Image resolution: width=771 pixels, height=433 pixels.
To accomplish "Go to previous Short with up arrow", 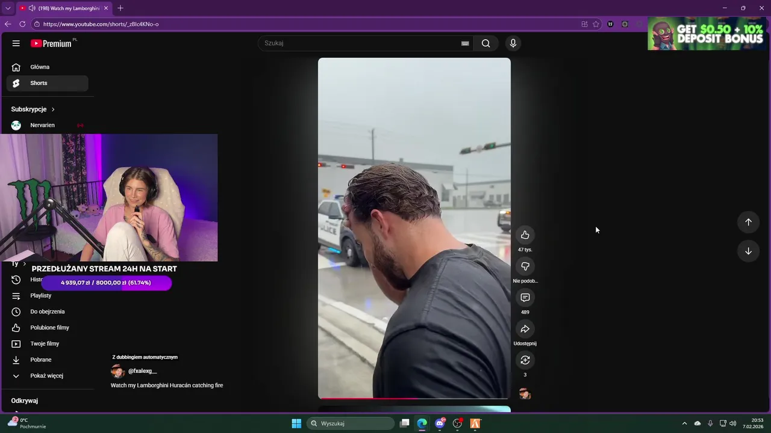I will click(x=748, y=222).
